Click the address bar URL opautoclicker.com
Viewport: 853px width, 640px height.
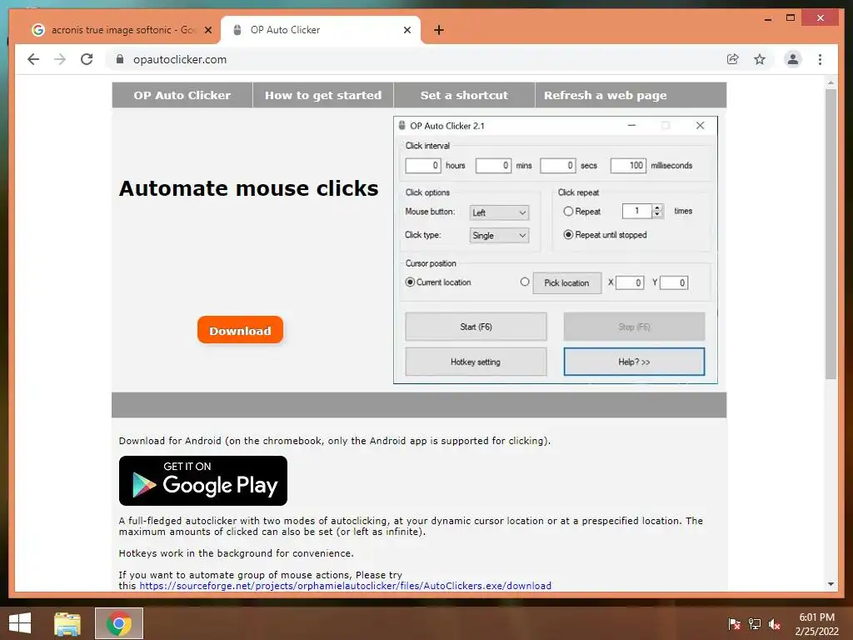[180, 59]
